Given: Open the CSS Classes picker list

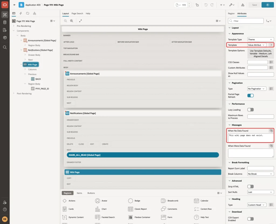Looking at the screenshot, I should point(271,62).
